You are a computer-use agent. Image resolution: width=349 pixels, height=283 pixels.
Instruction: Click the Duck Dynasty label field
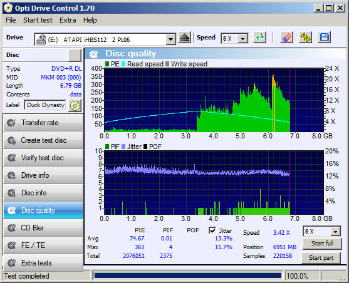(x=45, y=105)
